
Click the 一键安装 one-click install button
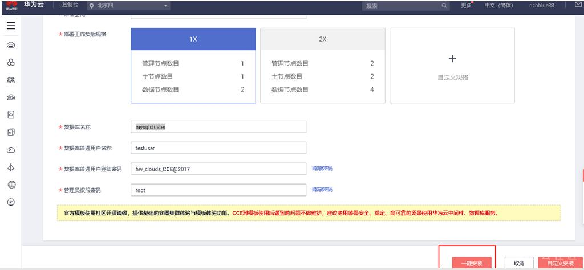[472, 263]
